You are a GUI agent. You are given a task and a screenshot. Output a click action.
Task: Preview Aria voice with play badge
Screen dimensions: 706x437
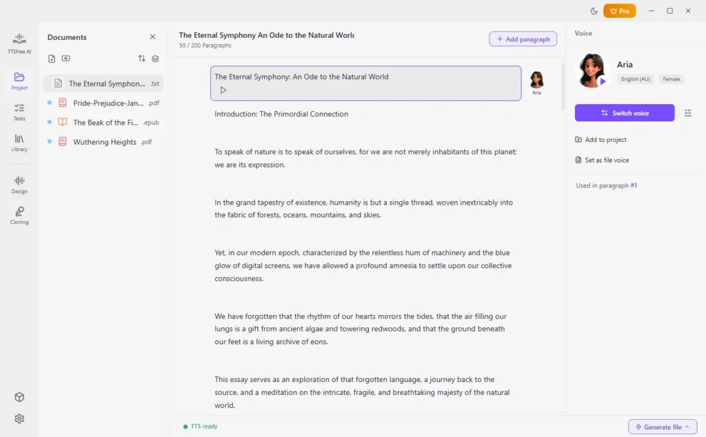(x=603, y=81)
